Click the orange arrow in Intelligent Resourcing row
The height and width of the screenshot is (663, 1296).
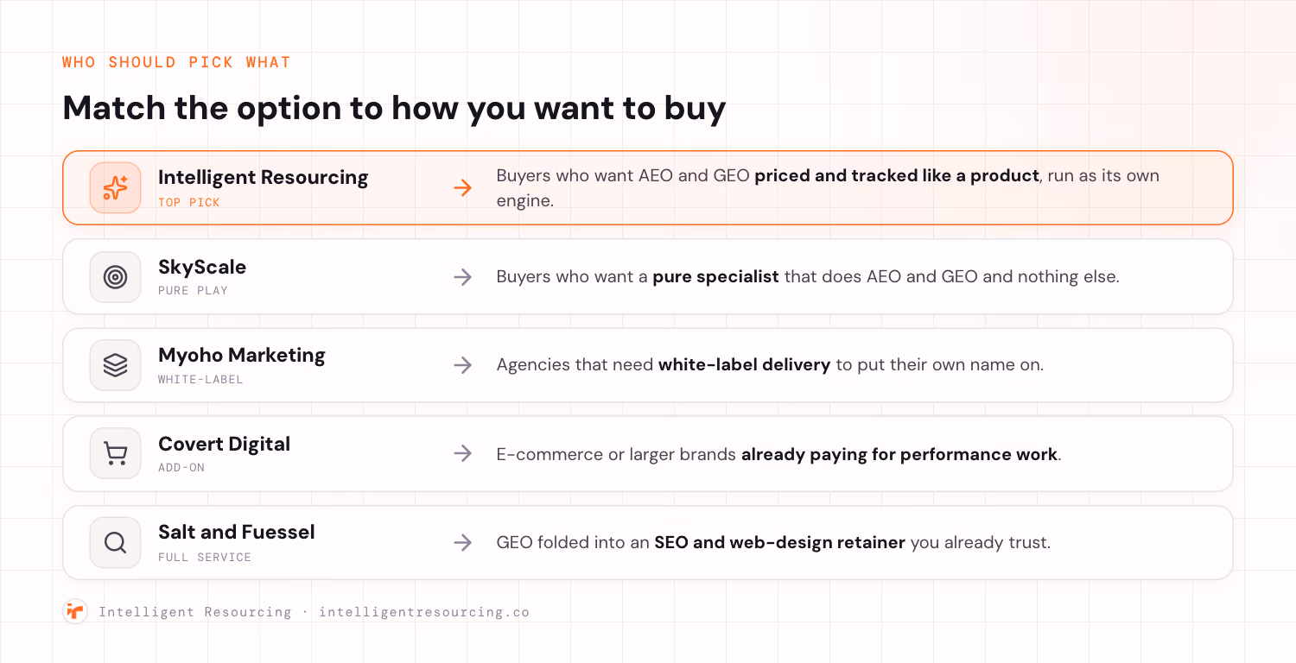click(463, 187)
